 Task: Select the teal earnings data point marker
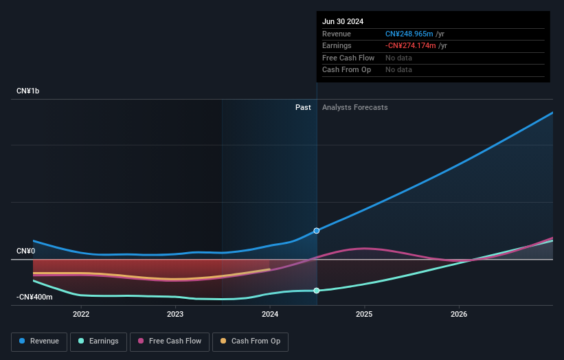click(x=317, y=291)
